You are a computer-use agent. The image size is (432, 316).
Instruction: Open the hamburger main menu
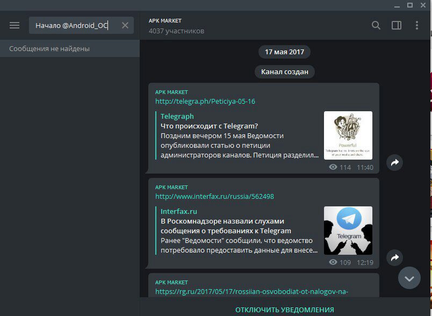pos(15,25)
